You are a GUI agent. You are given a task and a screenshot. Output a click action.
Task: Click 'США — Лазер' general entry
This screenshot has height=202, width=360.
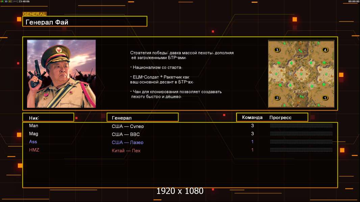[x=128, y=142]
